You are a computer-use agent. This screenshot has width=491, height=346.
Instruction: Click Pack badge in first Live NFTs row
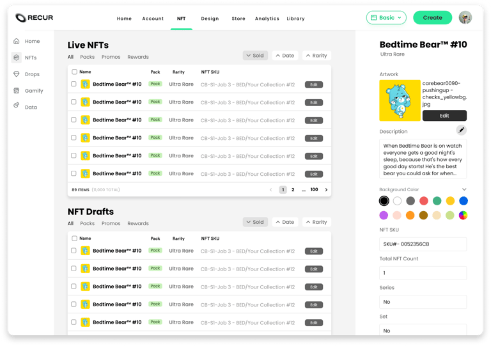155,84
